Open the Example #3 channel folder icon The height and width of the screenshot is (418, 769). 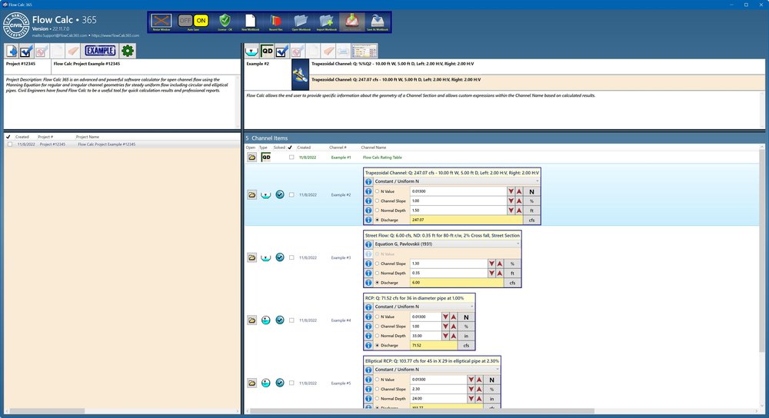click(251, 257)
